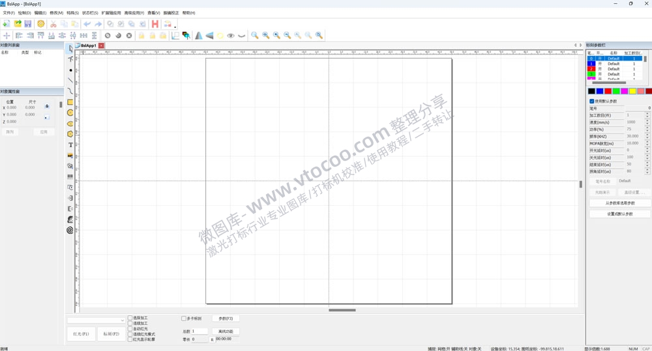The image size is (652, 351).
Task: Toggle the 连续红光模式 checkbox
Action: pyautogui.click(x=130, y=334)
